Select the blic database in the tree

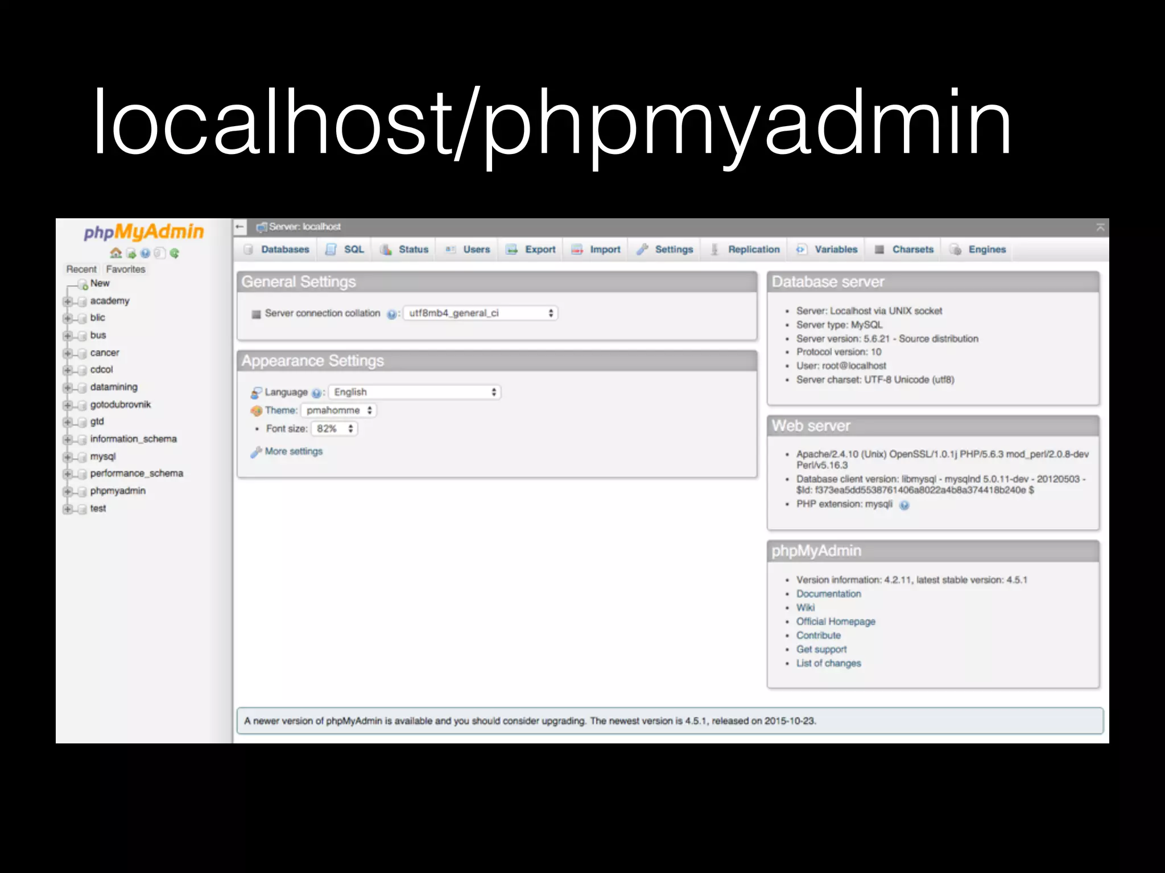(x=97, y=318)
